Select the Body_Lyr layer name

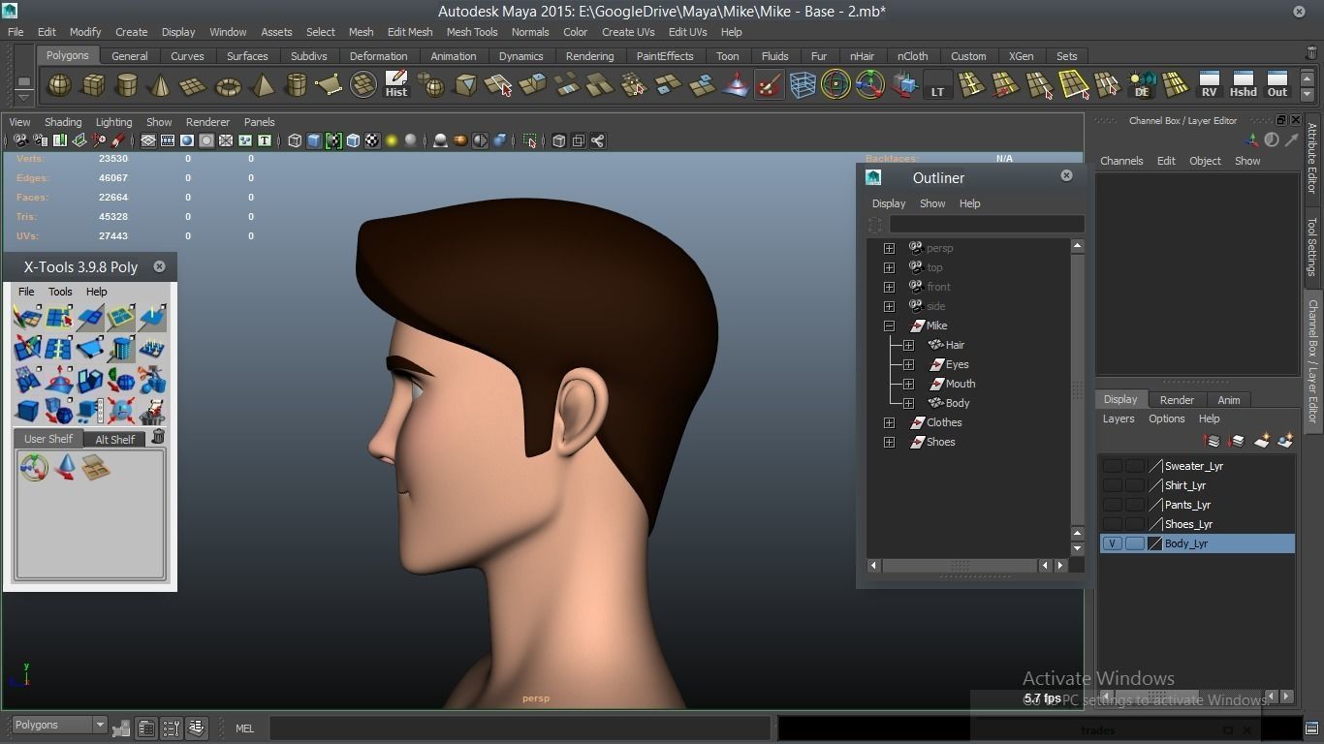point(1186,543)
